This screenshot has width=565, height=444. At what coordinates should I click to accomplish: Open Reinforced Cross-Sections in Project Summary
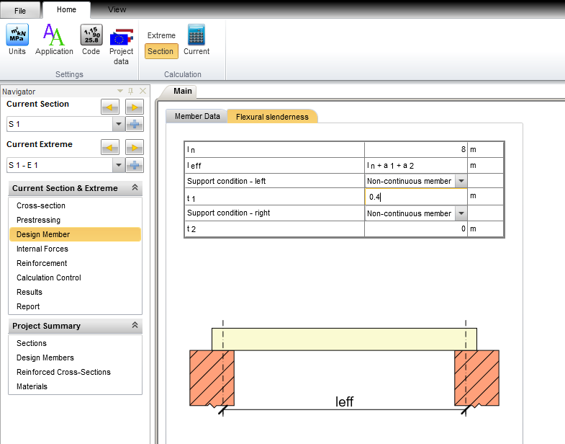(63, 372)
